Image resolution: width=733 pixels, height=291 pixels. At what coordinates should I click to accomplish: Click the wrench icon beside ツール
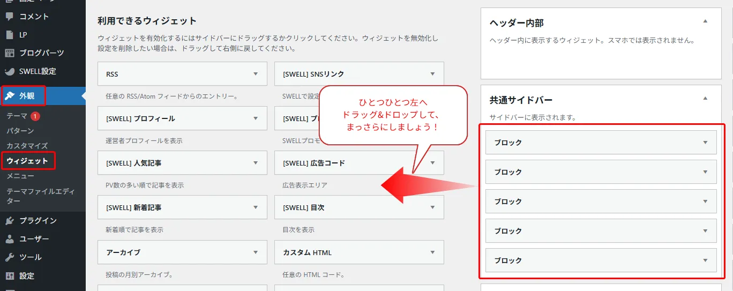[9, 257]
